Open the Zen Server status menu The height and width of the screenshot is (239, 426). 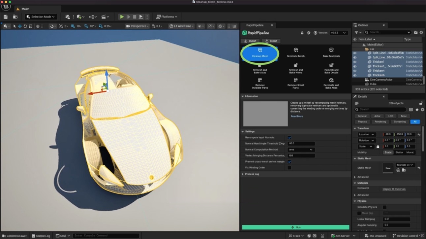click(342, 235)
